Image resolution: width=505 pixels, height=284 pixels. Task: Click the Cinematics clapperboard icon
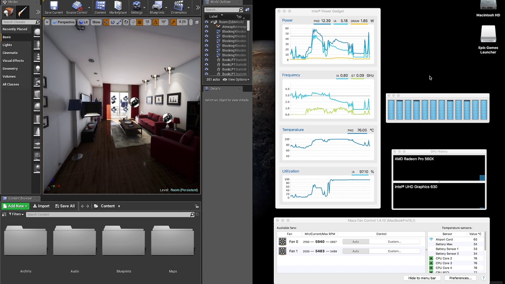pyautogui.click(x=179, y=6)
